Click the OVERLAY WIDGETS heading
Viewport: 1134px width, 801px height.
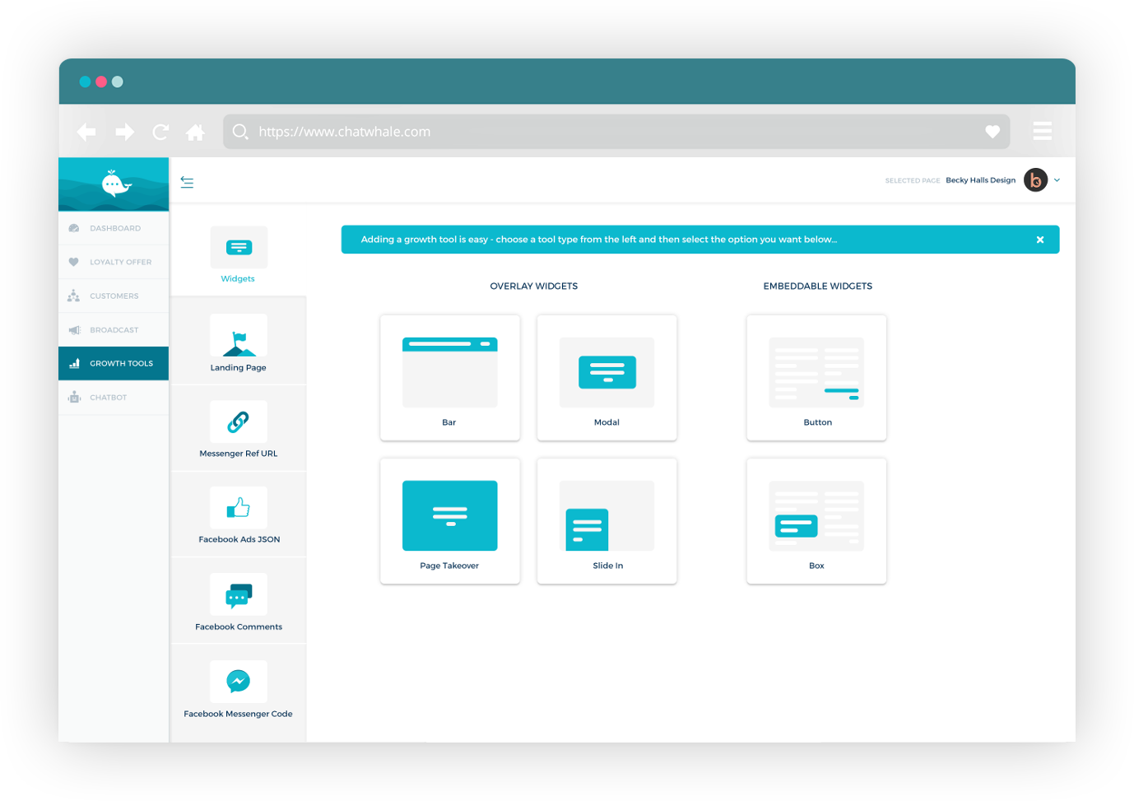534,286
